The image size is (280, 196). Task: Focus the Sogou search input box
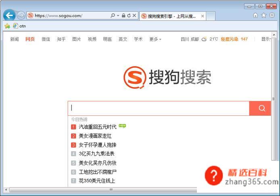point(159,108)
